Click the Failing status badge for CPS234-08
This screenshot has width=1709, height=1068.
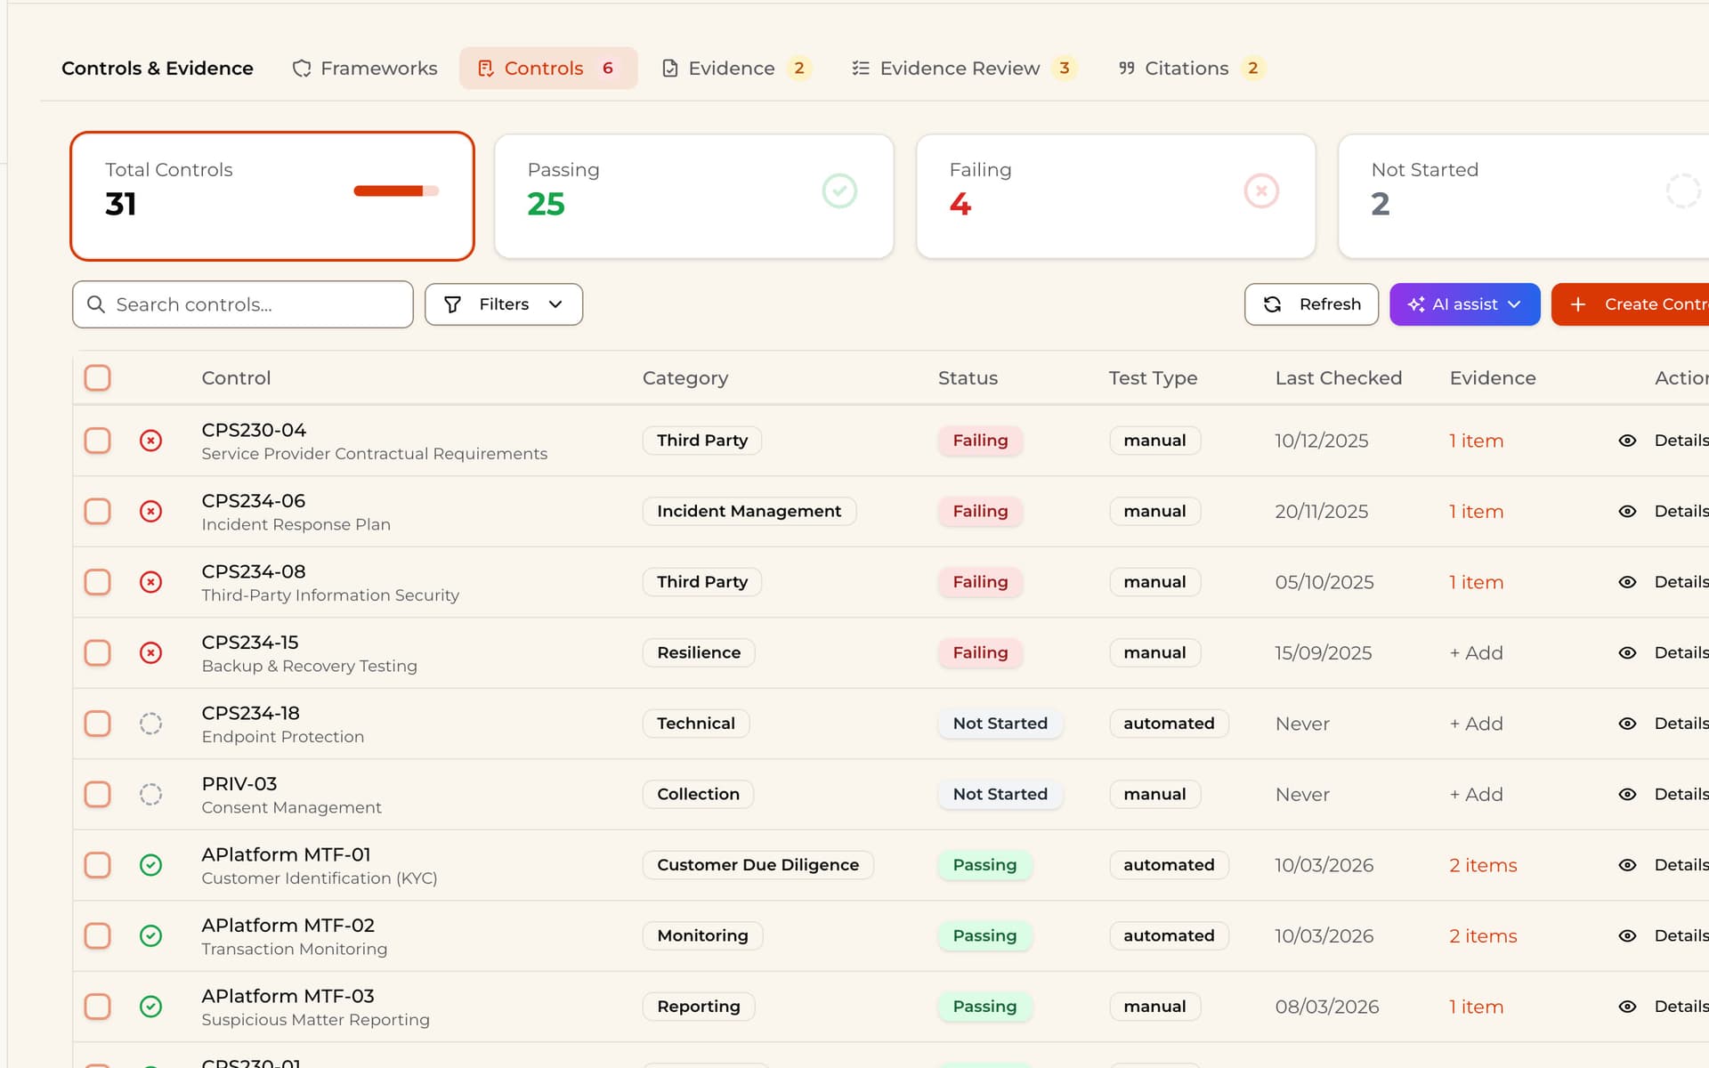click(x=980, y=582)
